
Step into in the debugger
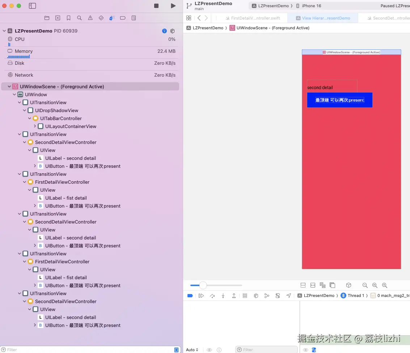pos(223,295)
